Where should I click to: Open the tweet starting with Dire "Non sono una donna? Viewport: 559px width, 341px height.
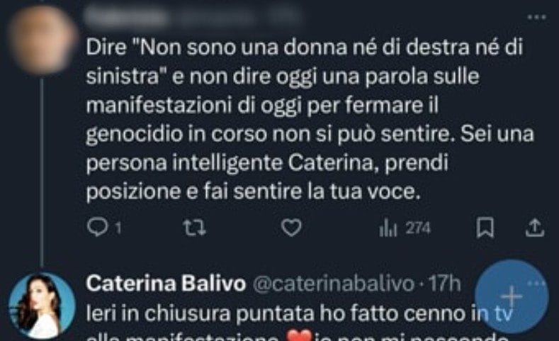click(310, 120)
